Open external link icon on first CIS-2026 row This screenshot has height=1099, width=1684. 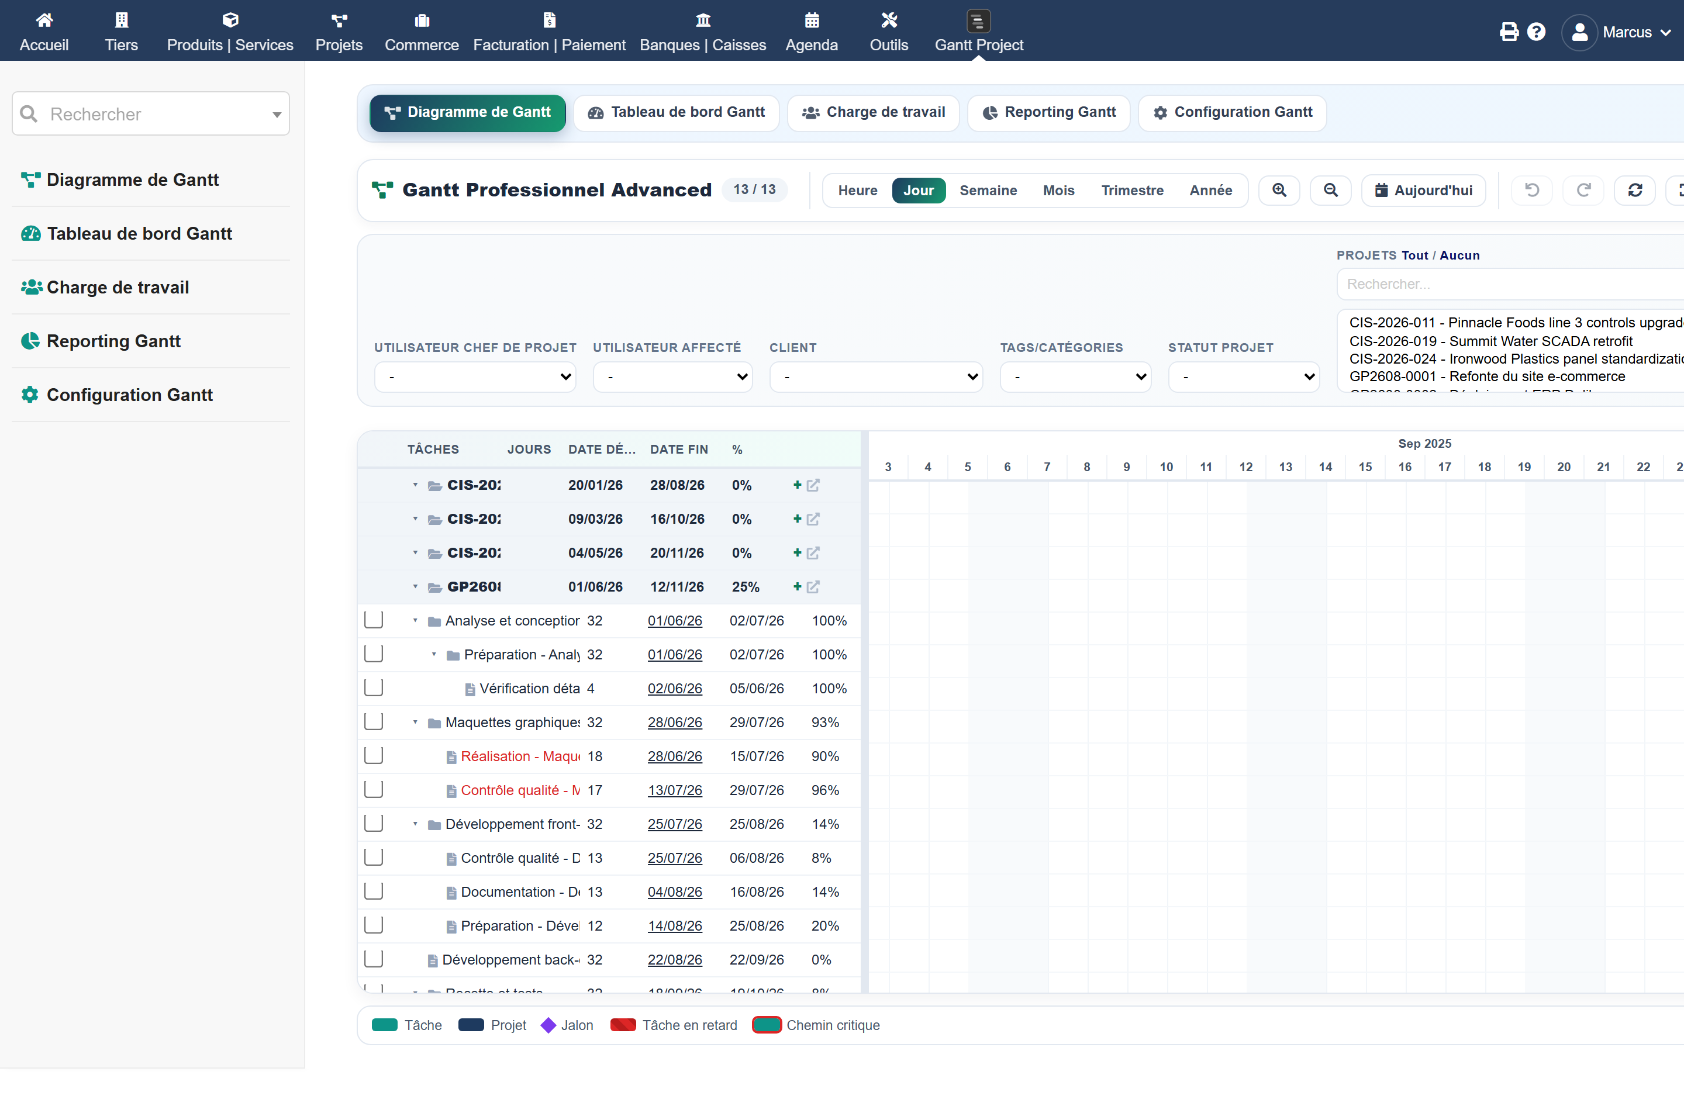click(813, 485)
